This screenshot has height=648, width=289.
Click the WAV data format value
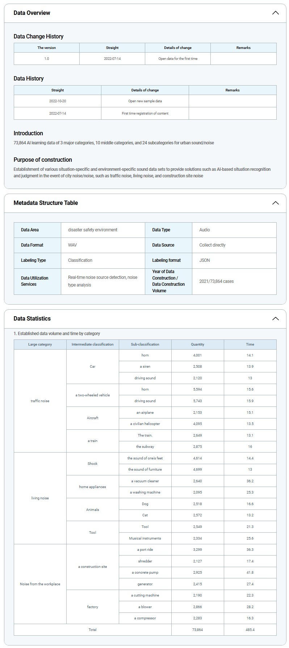(x=72, y=245)
